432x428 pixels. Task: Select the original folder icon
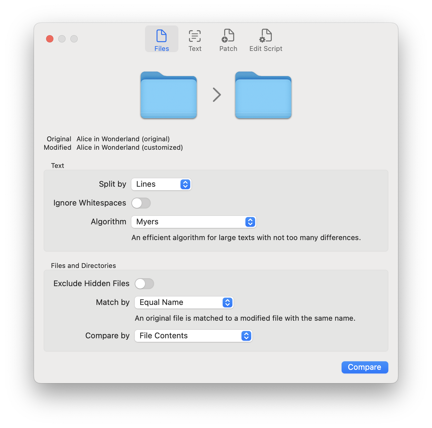click(x=169, y=95)
